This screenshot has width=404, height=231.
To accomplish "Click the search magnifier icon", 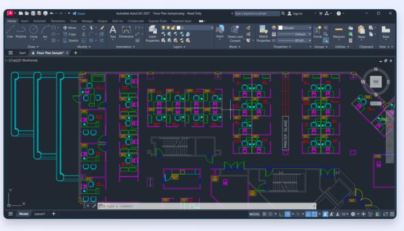I will 283,13.
